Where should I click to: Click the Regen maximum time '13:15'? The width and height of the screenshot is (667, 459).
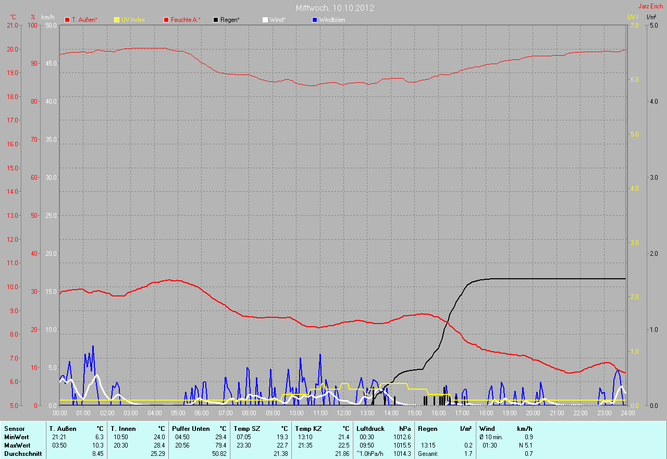point(428,445)
